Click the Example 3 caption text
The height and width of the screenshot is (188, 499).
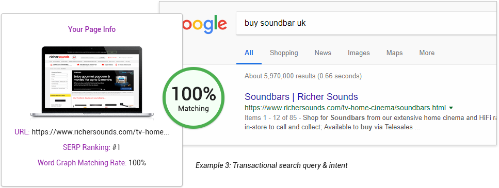click(271, 165)
